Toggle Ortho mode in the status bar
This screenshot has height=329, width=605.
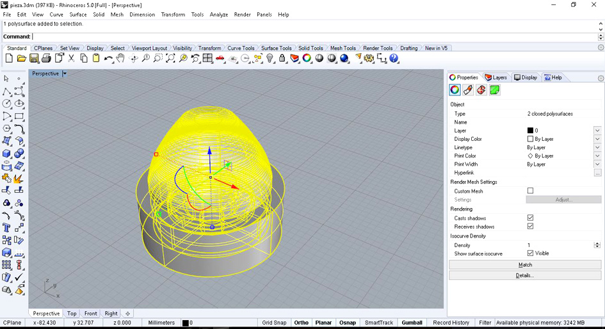301,323
